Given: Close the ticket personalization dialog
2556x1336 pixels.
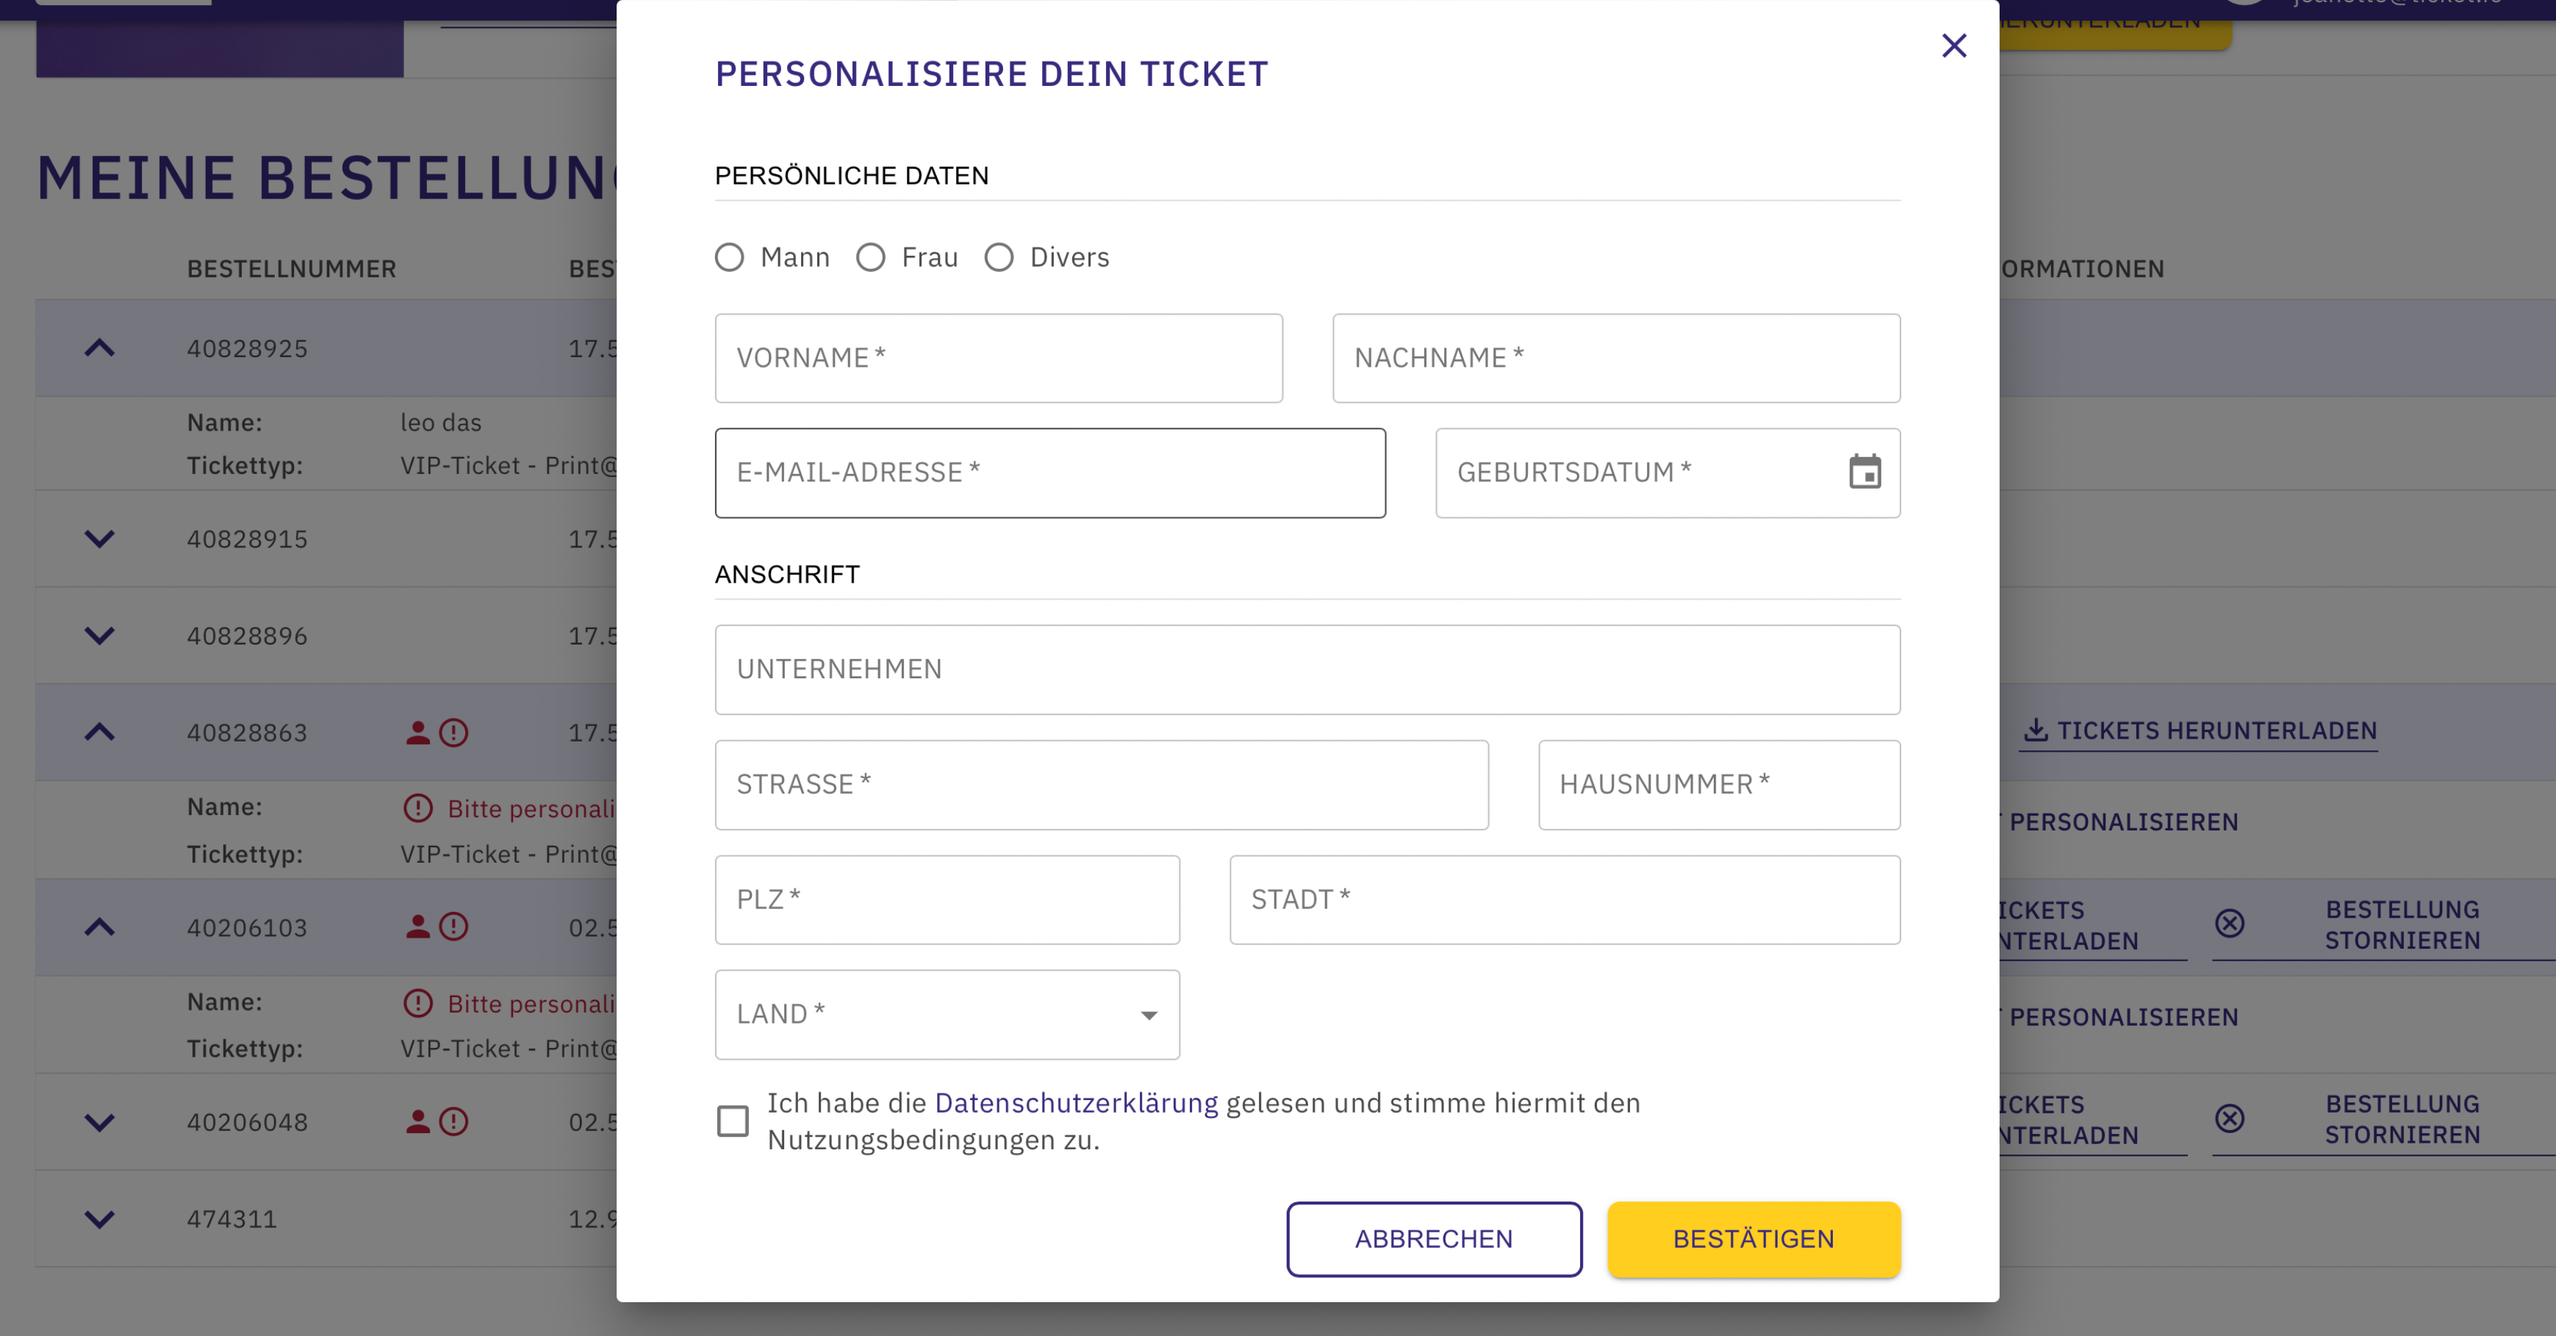Looking at the screenshot, I should pos(1953,46).
